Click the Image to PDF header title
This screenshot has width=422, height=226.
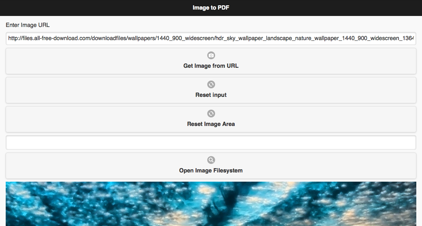(x=211, y=8)
